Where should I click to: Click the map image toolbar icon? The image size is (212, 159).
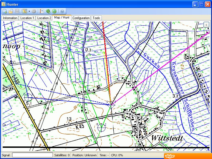click(x=25, y=11)
